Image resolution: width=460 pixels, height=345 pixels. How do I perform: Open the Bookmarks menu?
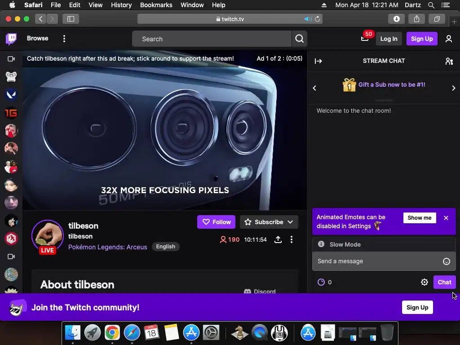[x=156, y=5]
